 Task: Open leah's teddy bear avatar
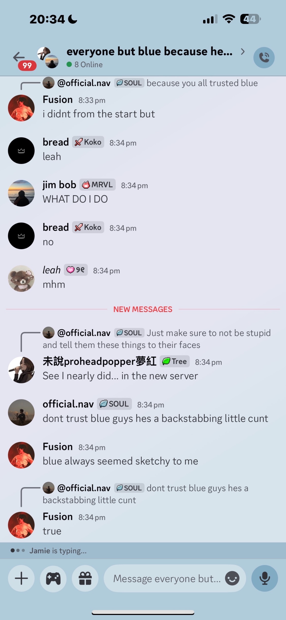(x=21, y=278)
